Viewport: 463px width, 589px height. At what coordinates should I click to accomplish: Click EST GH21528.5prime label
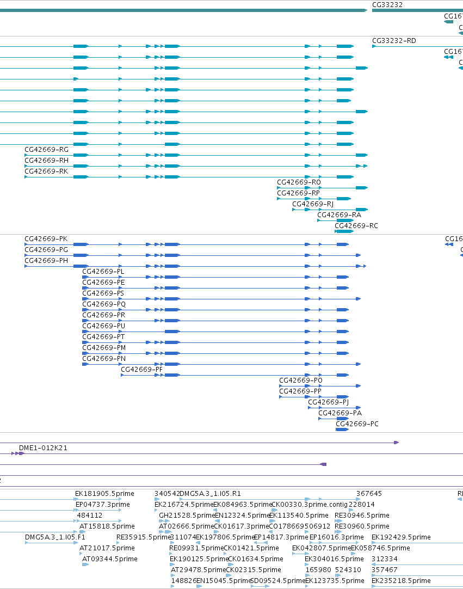187,516
